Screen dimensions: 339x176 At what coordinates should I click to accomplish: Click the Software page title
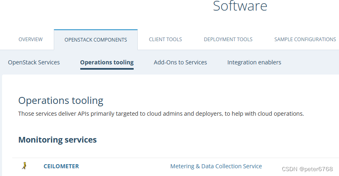coord(240,6)
